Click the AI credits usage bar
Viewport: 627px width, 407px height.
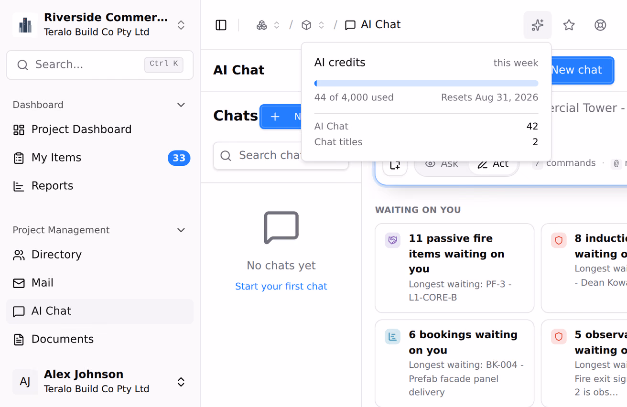[x=426, y=83]
